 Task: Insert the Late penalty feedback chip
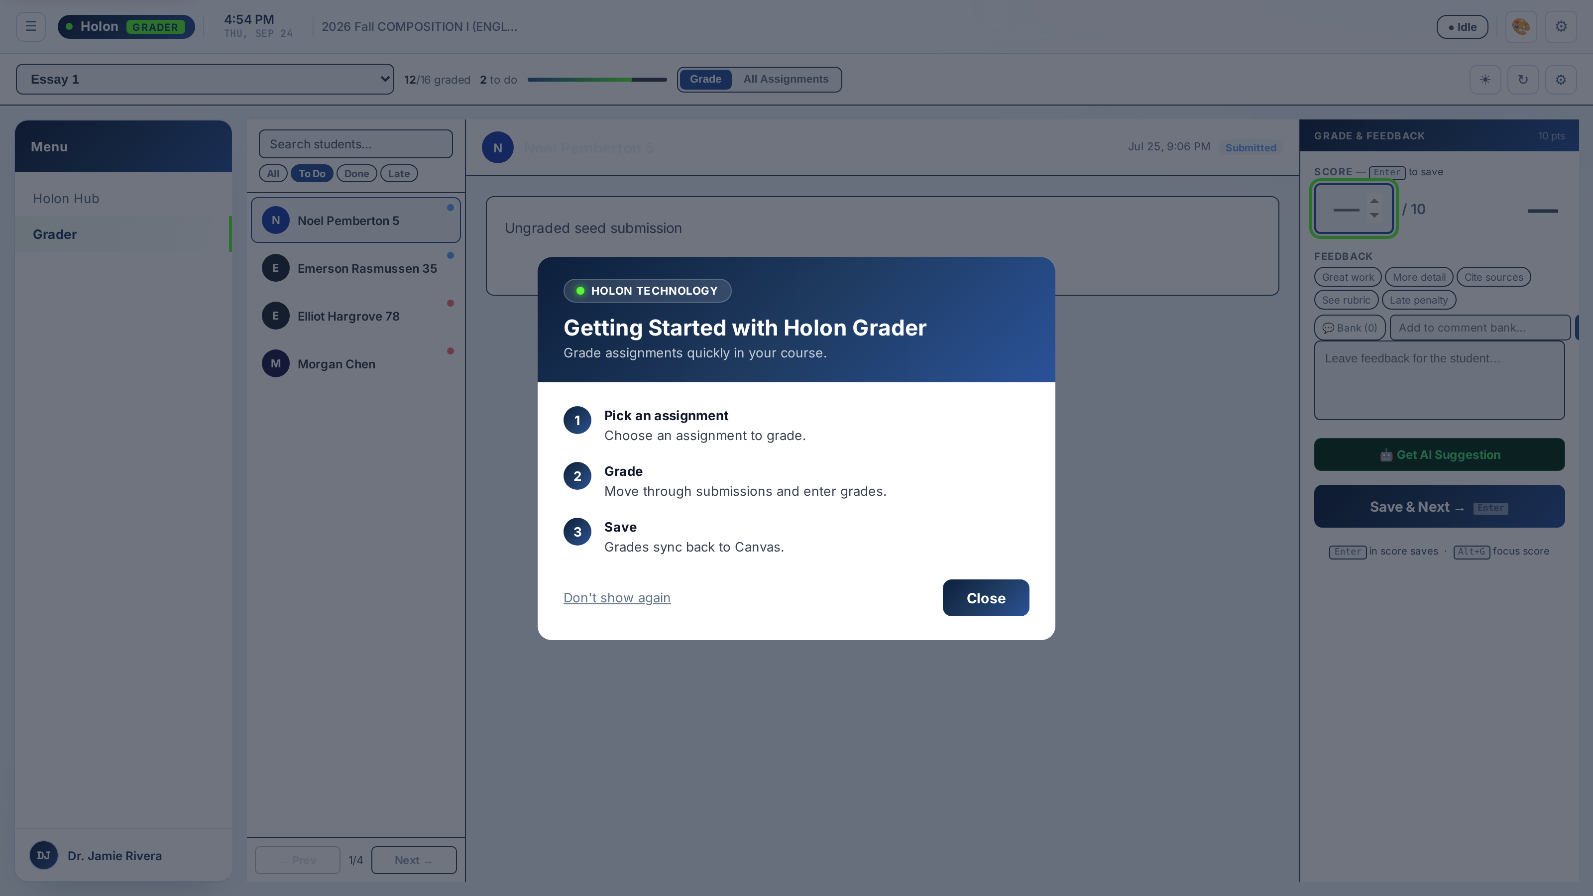click(1419, 300)
